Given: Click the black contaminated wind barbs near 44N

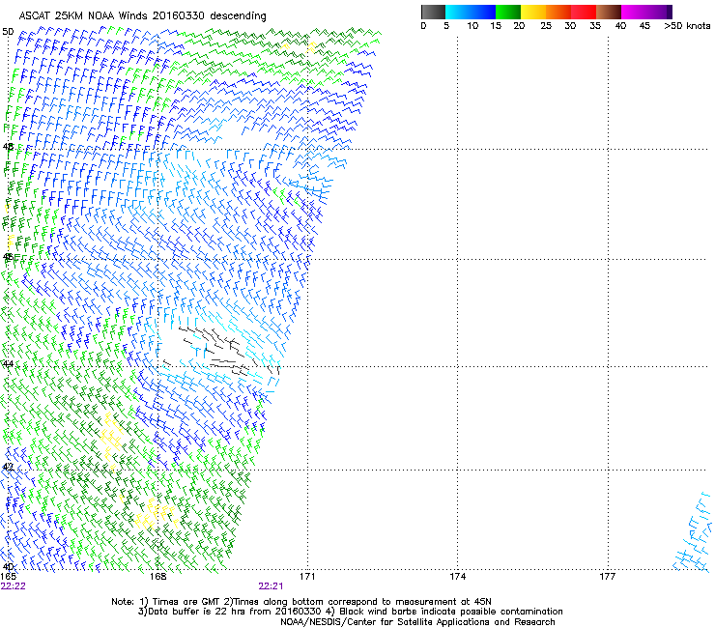Looking at the screenshot, I should click(x=219, y=349).
